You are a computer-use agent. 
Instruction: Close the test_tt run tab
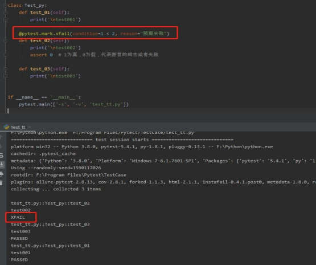click(x=30, y=127)
